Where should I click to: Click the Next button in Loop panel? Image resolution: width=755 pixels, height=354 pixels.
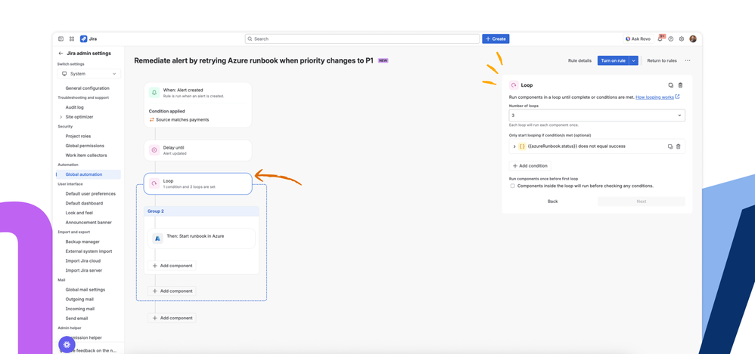tap(642, 202)
